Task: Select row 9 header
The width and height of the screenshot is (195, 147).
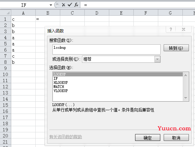Action: (x=5, y=68)
